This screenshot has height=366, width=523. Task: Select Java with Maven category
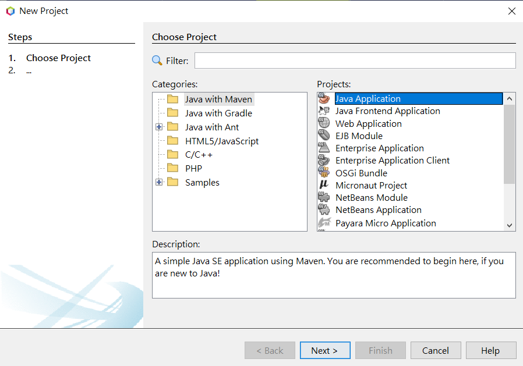point(218,100)
